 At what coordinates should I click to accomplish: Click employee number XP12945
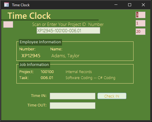(31, 56)
